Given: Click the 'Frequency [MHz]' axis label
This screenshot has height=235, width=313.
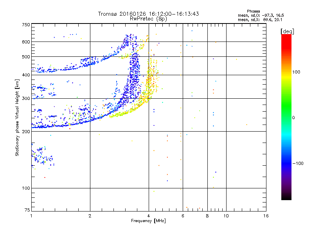Looking at the screenshot, I should (x=148, y=221).
